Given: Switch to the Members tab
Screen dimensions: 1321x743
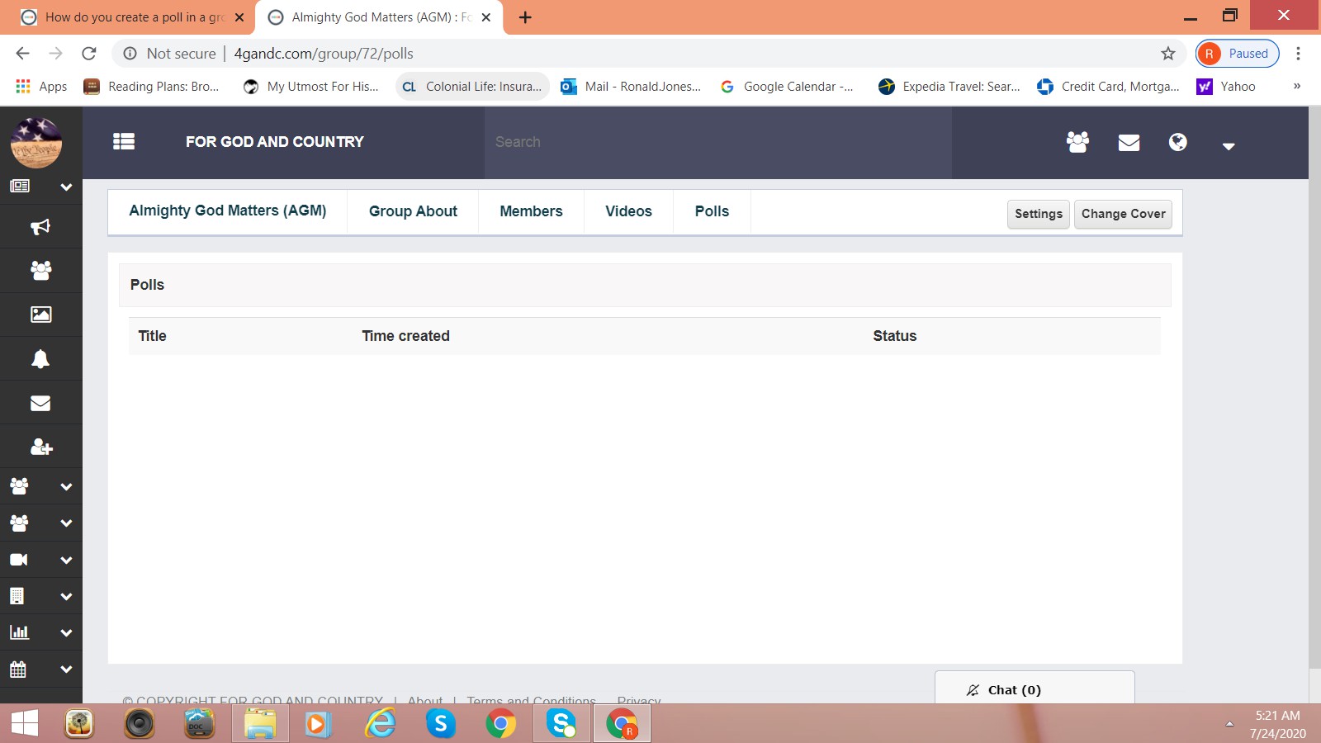Looking at the screenshot, I should click(531, 211).
